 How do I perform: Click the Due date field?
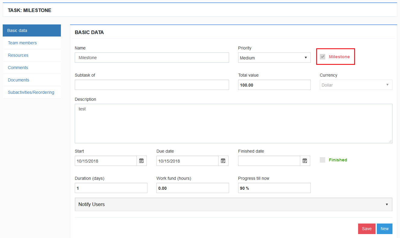(187, 161)
